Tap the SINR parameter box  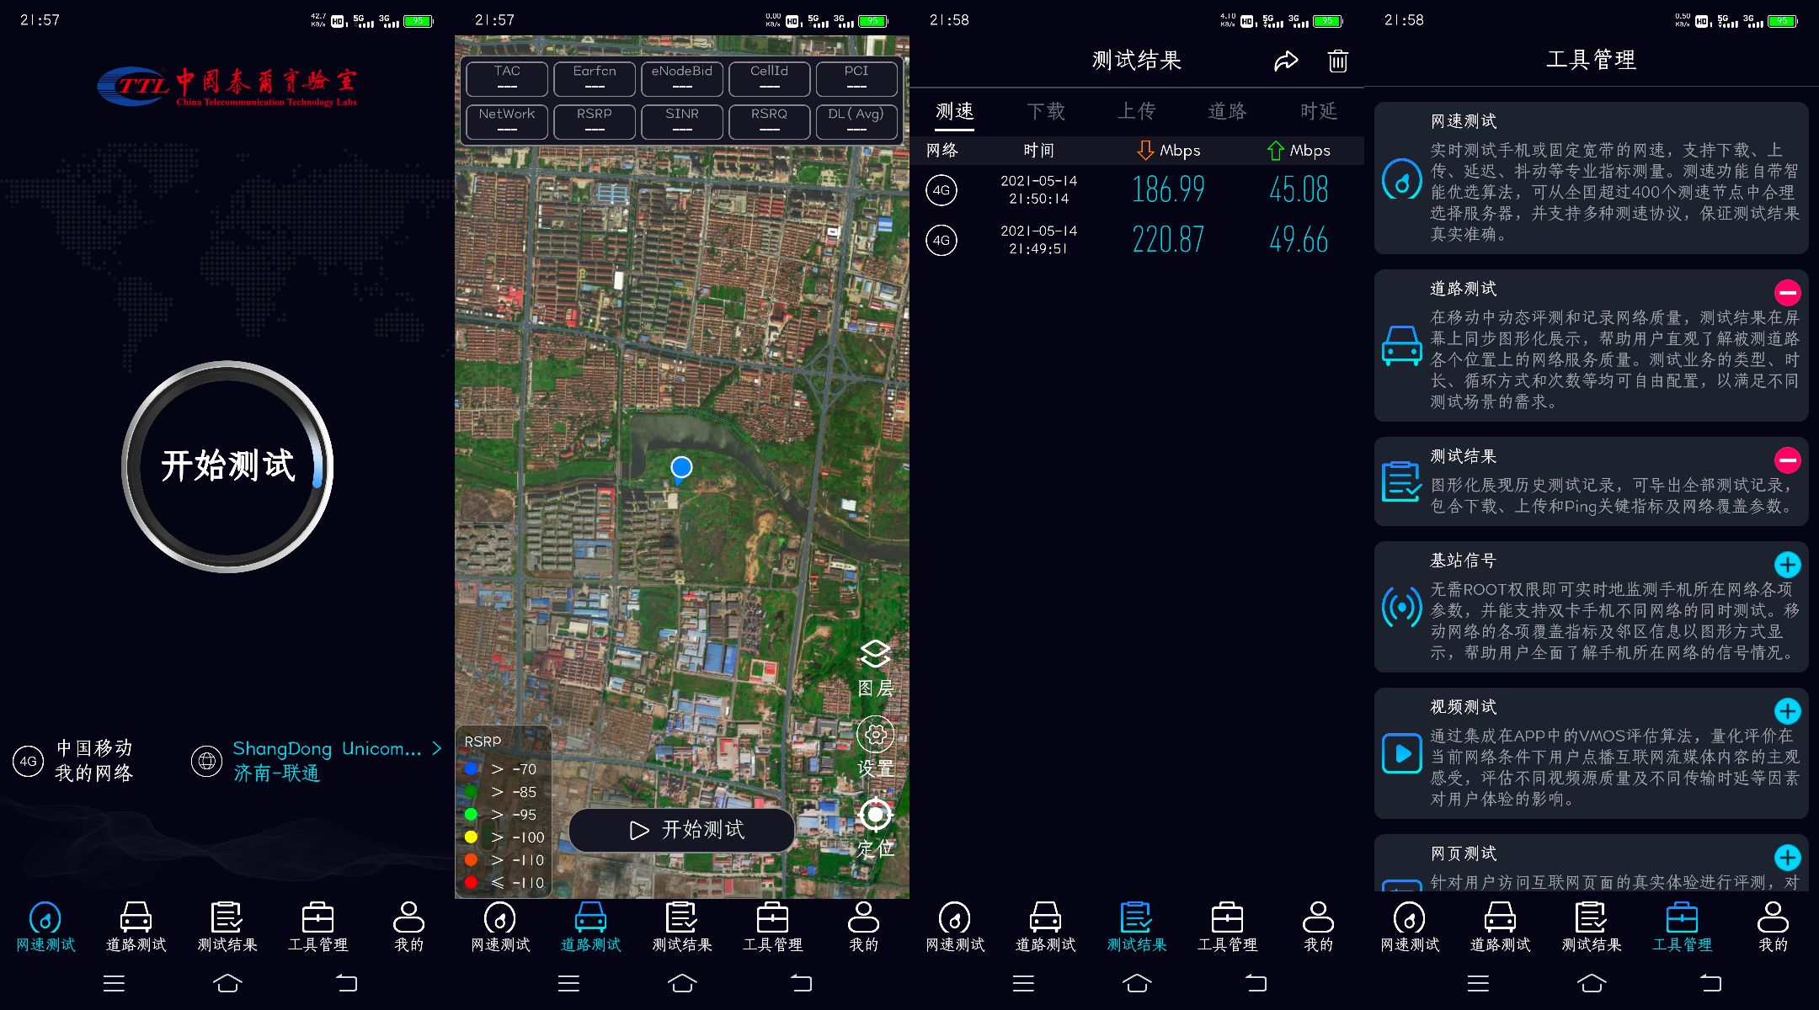point(682,121)
